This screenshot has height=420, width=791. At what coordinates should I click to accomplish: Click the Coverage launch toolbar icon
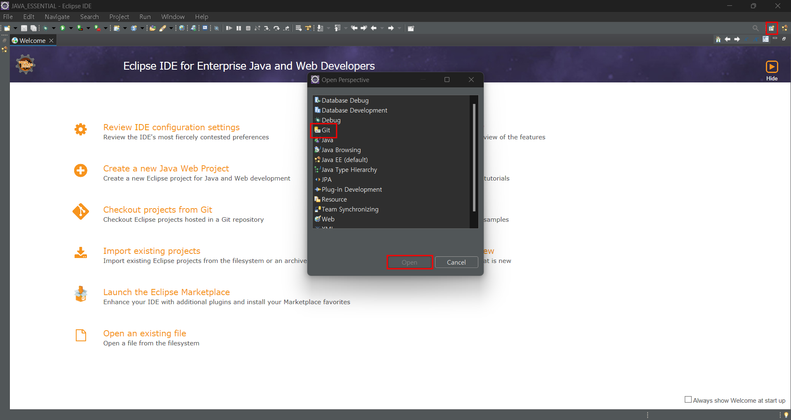pos(80,28)
